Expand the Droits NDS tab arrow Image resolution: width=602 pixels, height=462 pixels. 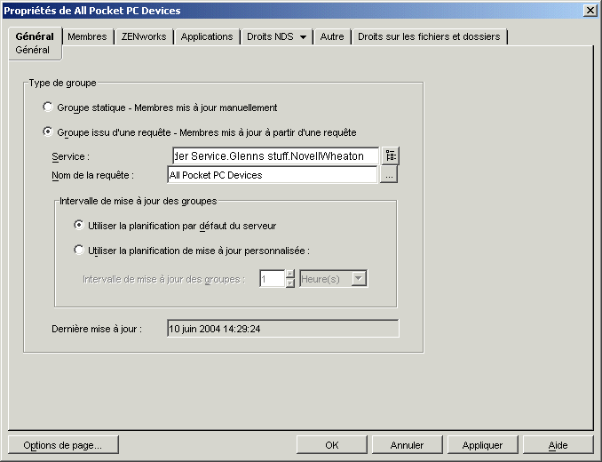[x=303, y=37]
